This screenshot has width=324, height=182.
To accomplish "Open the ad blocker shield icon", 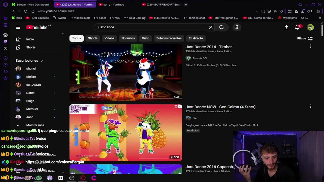I will (269, 11).
